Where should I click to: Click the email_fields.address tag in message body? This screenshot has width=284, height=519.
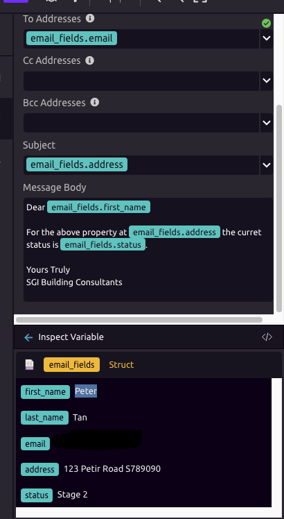click(x=175, y=232)
